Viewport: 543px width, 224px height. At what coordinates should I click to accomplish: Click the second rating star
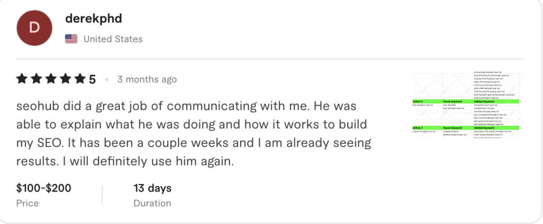36,80
